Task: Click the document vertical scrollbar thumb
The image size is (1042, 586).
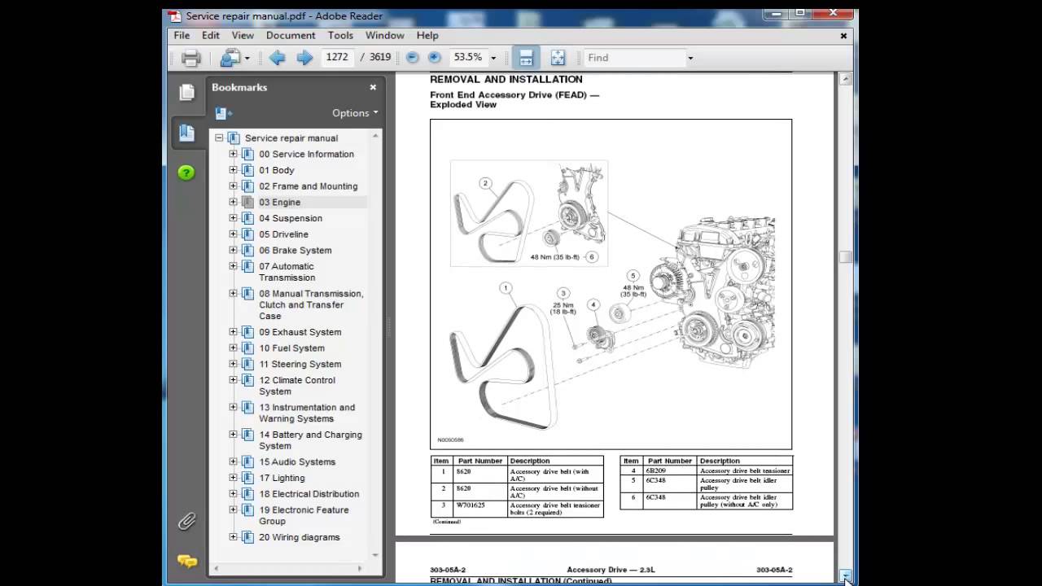Action: (x=846, y=257)
